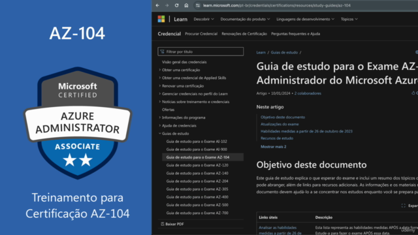Reload the page with refresh icon
This screenshot has height=235, width=418.
[176, 5]
